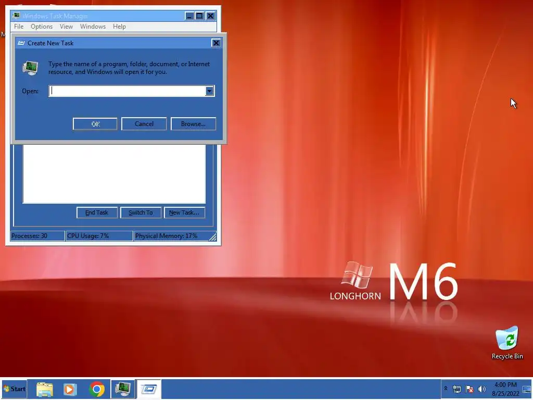Click the Processes: 30 status entry
533x400 pixels.
pyautogui.click(x=37, y=236)
